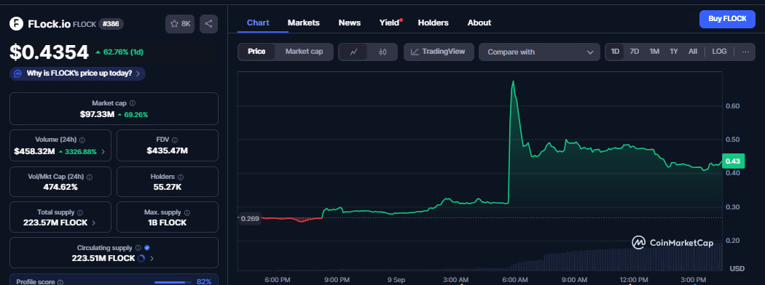Click the $0.4354 price value
The width and height of the screenshot is (765, 285).
pos(50,52)
